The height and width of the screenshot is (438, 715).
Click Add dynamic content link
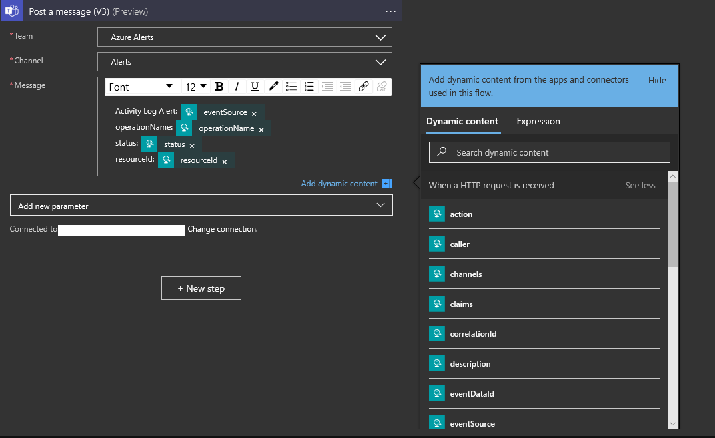coord(339,184)
